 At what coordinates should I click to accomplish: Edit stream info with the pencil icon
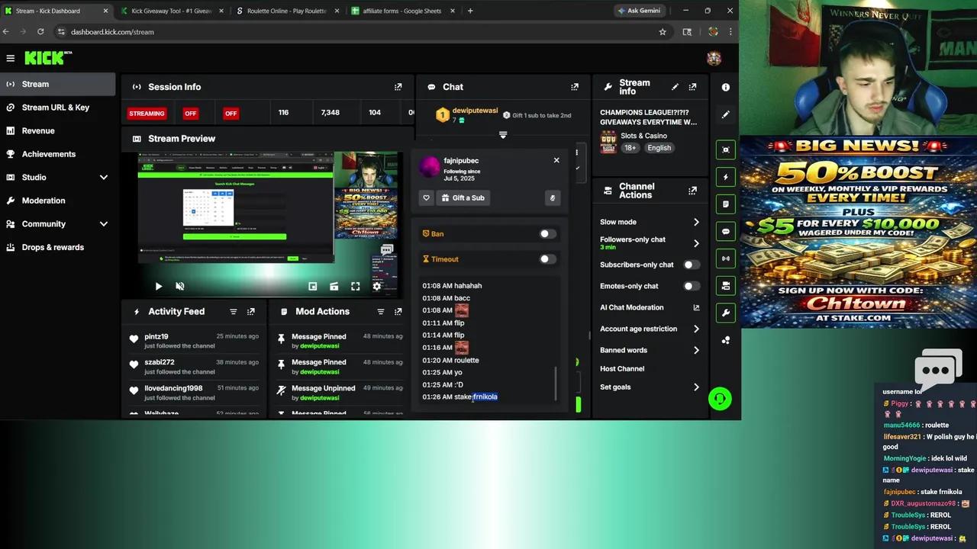click(675, 87)
